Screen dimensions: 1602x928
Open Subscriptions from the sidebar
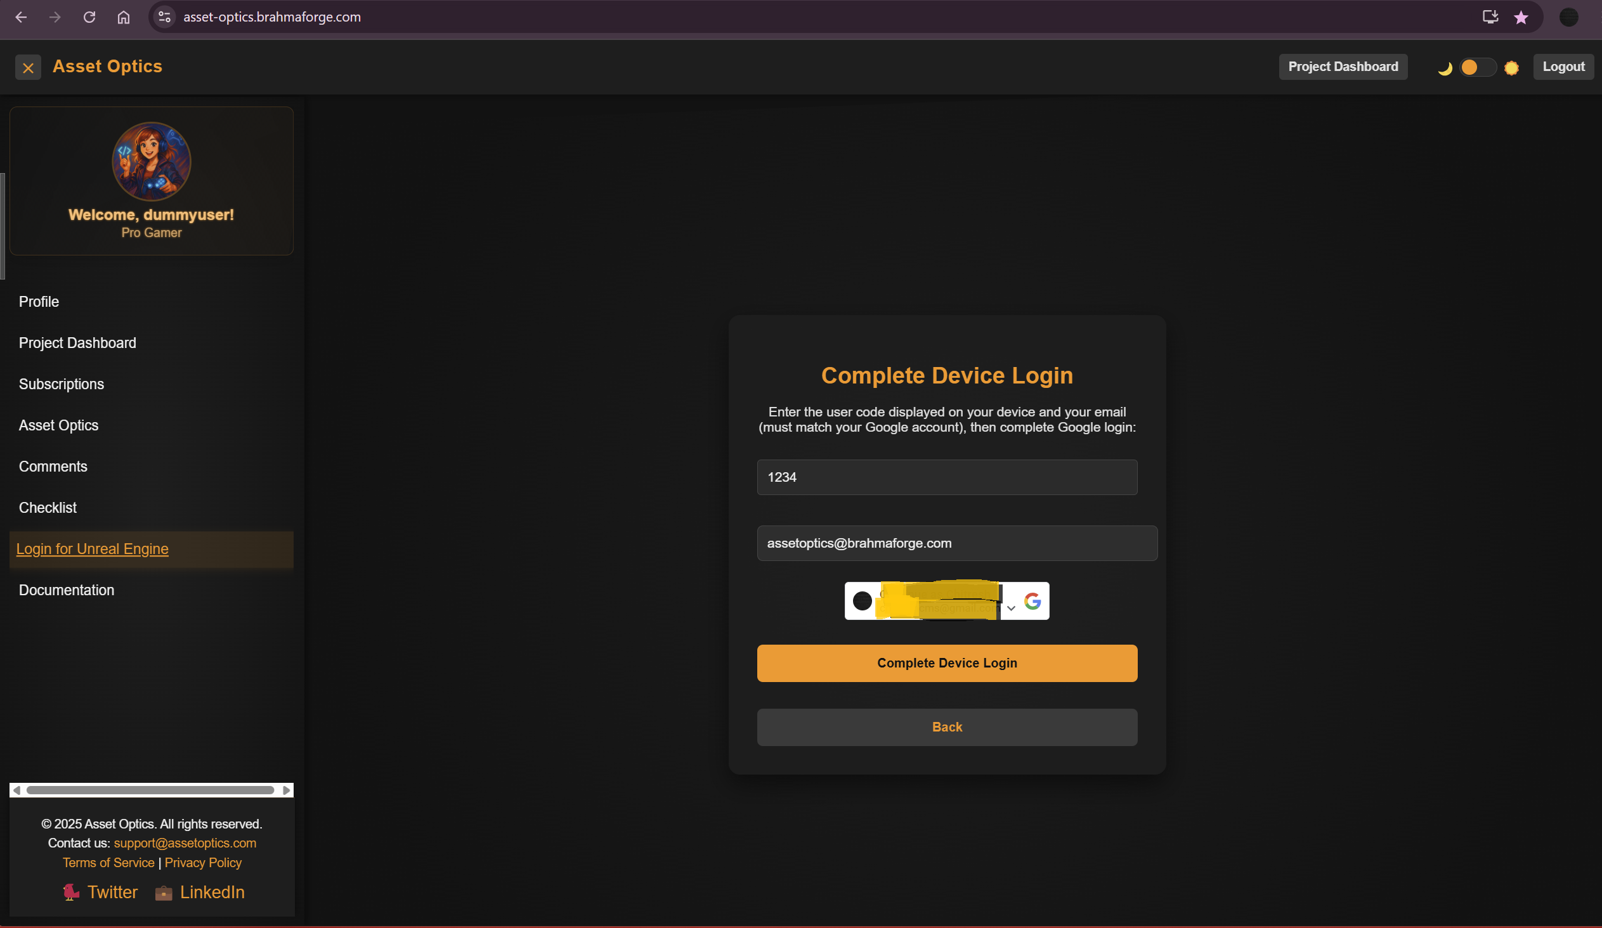pos(61,383)
